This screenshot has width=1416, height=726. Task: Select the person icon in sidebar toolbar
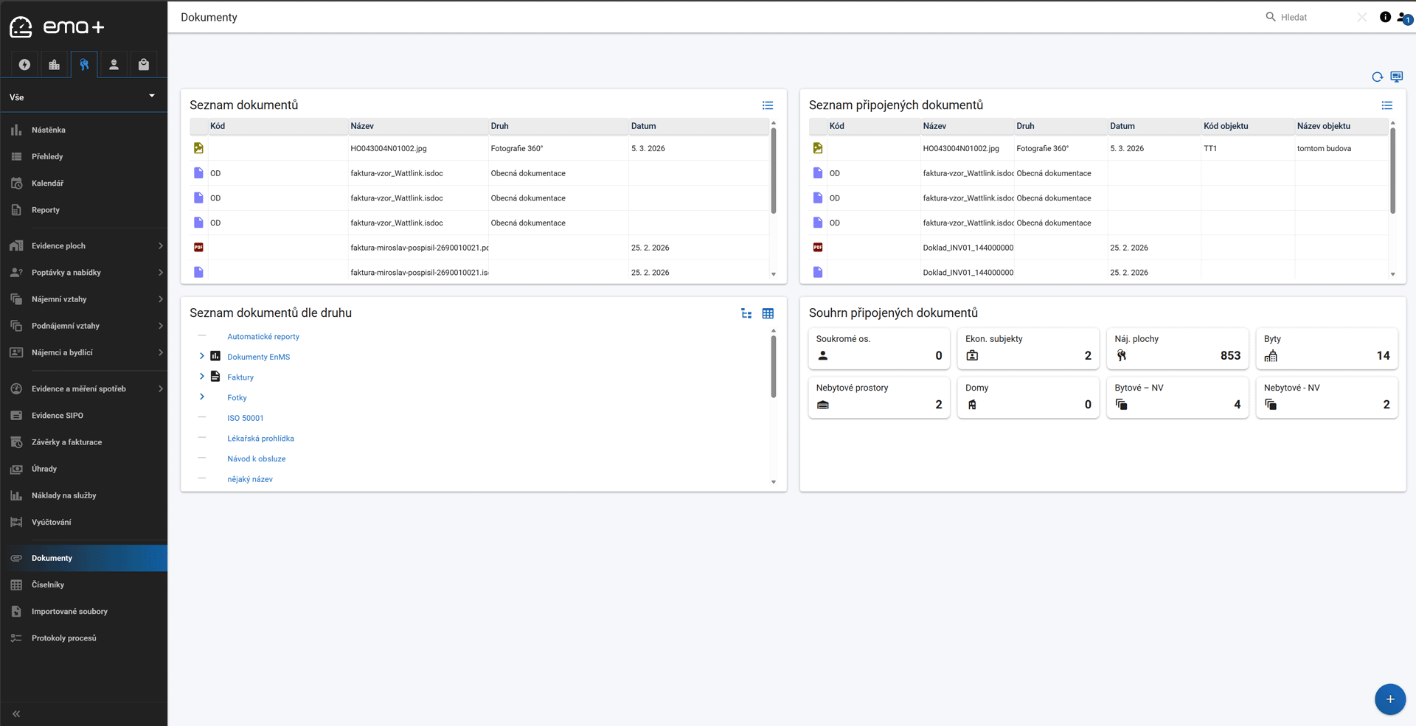click(114, 65)
